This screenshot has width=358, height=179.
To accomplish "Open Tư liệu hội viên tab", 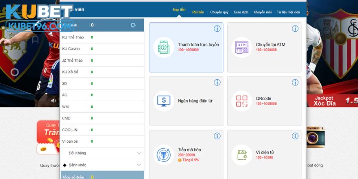I will pyautogui.click(x=288, y=13).
